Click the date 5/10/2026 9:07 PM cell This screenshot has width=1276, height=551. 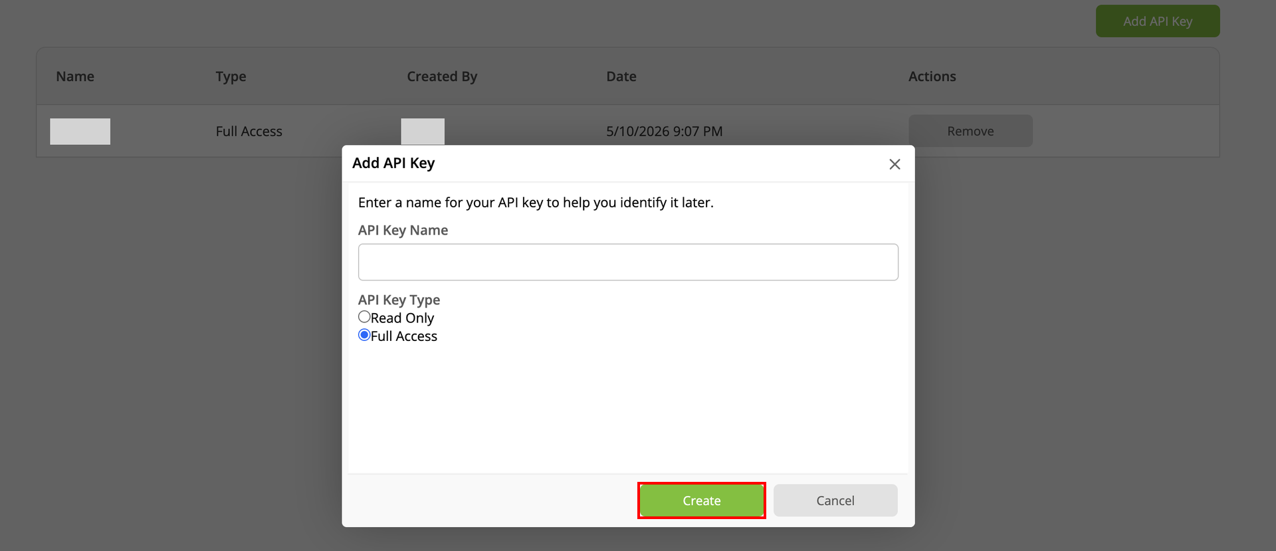click(x=665, y=132)
